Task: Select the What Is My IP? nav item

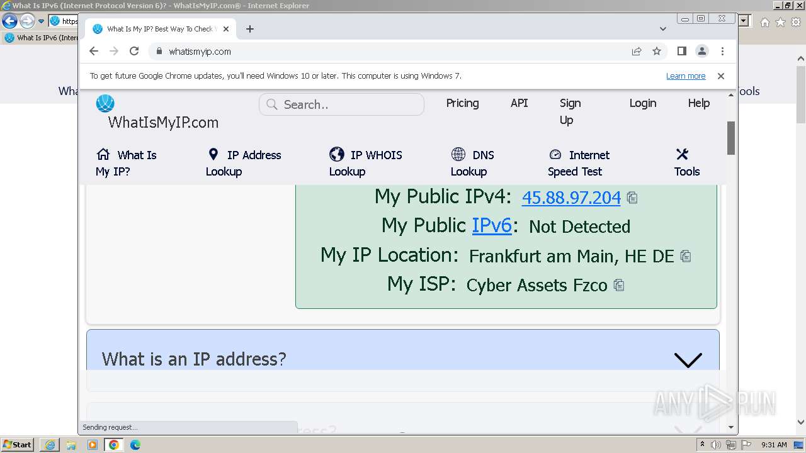Action: click(126, 163)
